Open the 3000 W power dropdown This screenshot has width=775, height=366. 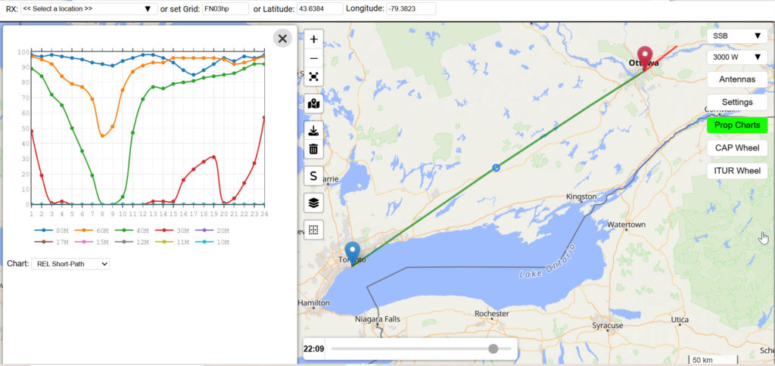point(737,57)
